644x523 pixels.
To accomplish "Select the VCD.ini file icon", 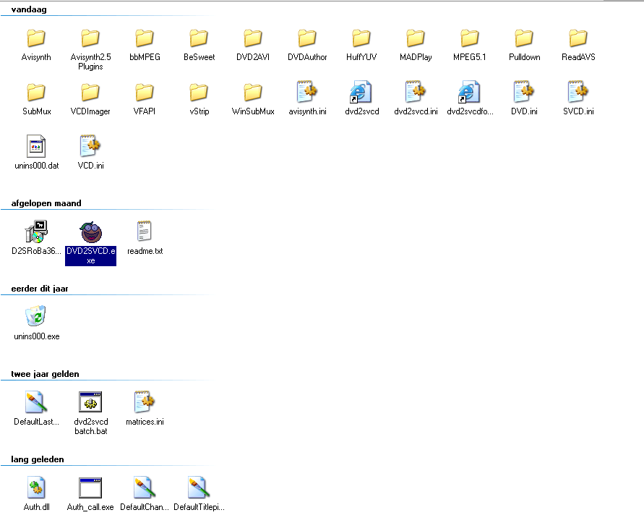I will click(x=90, y=146).
